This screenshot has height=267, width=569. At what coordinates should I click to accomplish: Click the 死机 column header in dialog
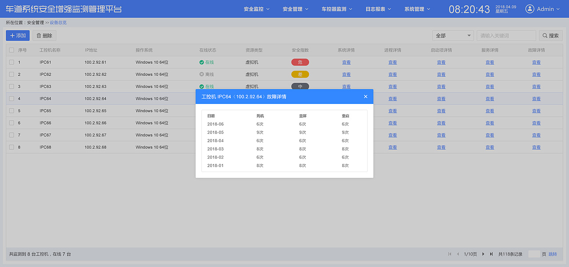260,116
